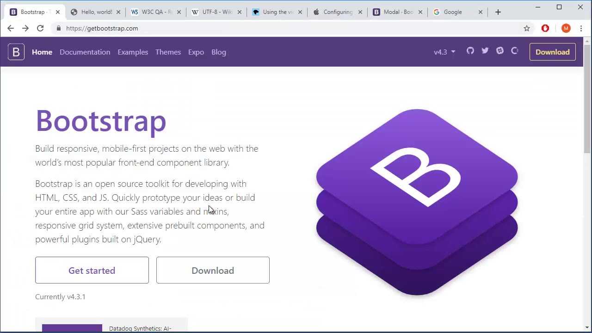Expand the v4.3 version dropdown
592x333 pixels.
tap(444, 52)
